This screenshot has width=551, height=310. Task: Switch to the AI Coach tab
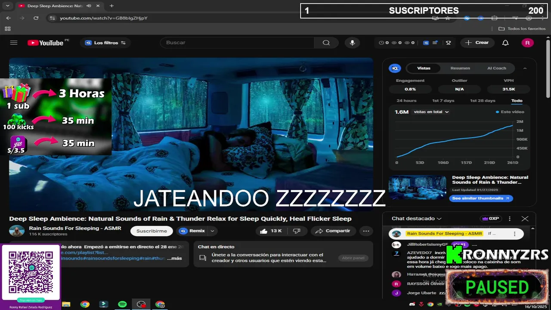pyautogui.click(x=497, y=68)
